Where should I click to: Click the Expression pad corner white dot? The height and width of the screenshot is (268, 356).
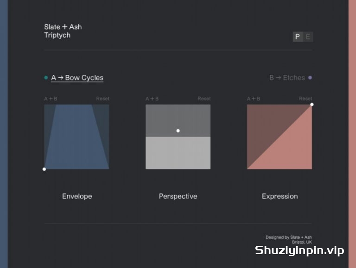[312, 105]
